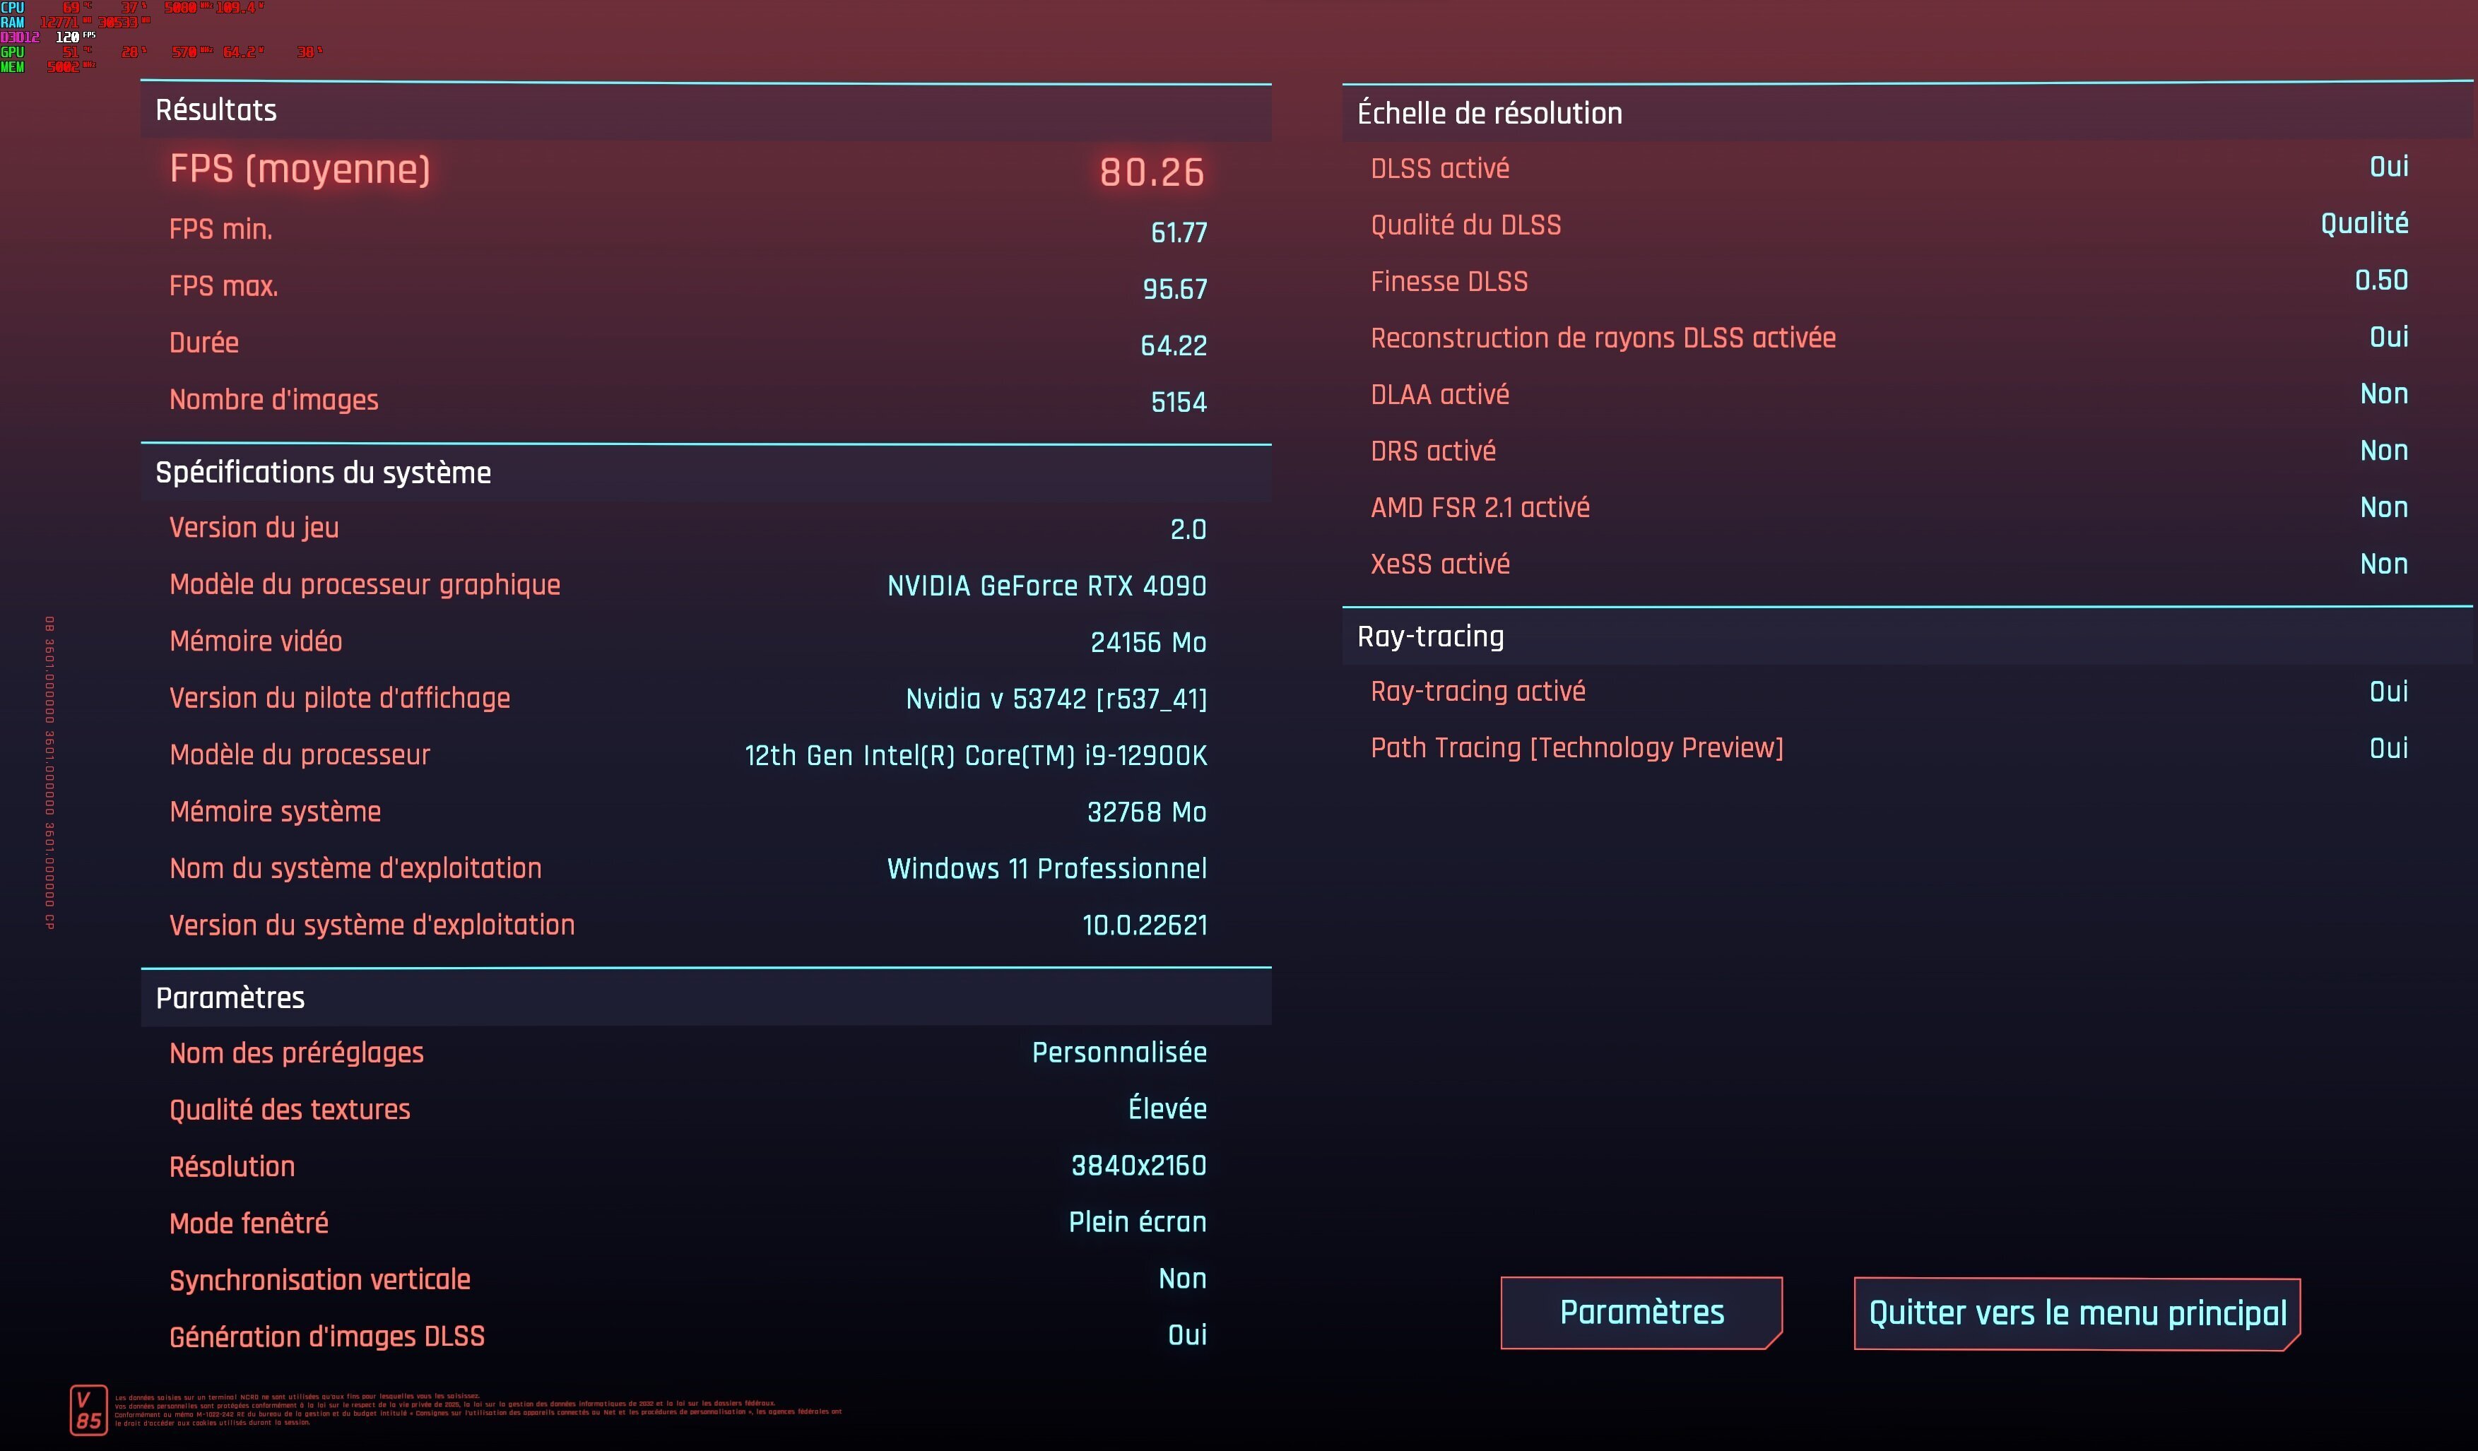The height and width of the screenshot is (1451, 2478).
Task: Click the FPS (moyenne) 80.26 value
Action: point(1150,172)
